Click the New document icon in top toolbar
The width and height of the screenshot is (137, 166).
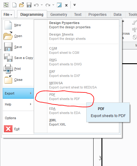(x=14, y=5)
